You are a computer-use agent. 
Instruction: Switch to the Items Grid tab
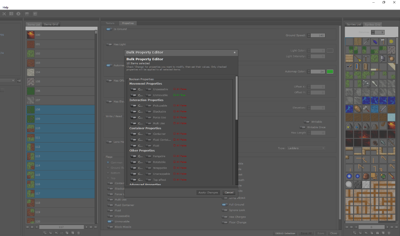pos(51,24)
